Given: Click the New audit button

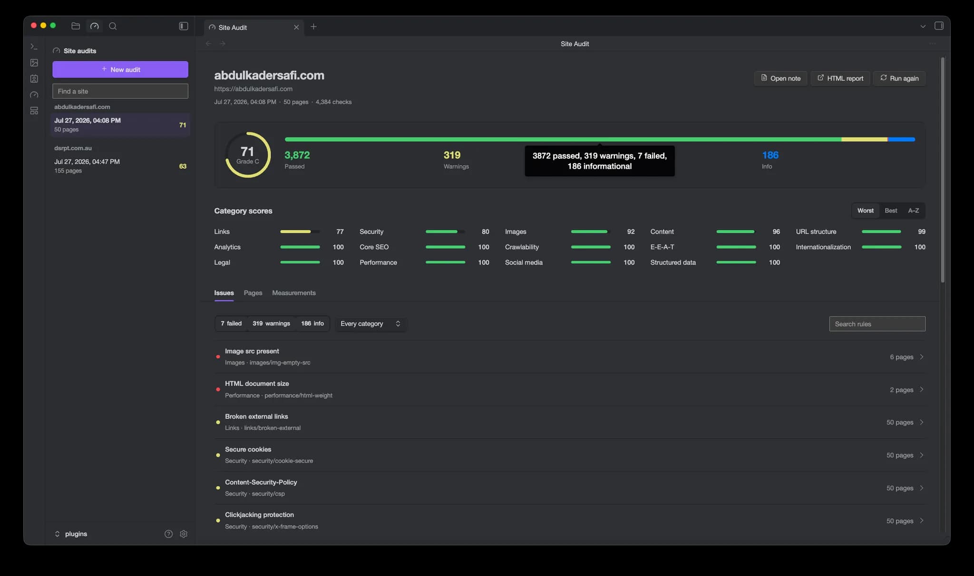Looking at the screenshot, I should click(x=120, y=69).
